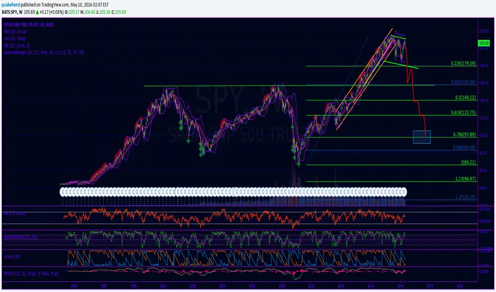Click the 1994 year label on time axis

(x=74, y=286)
